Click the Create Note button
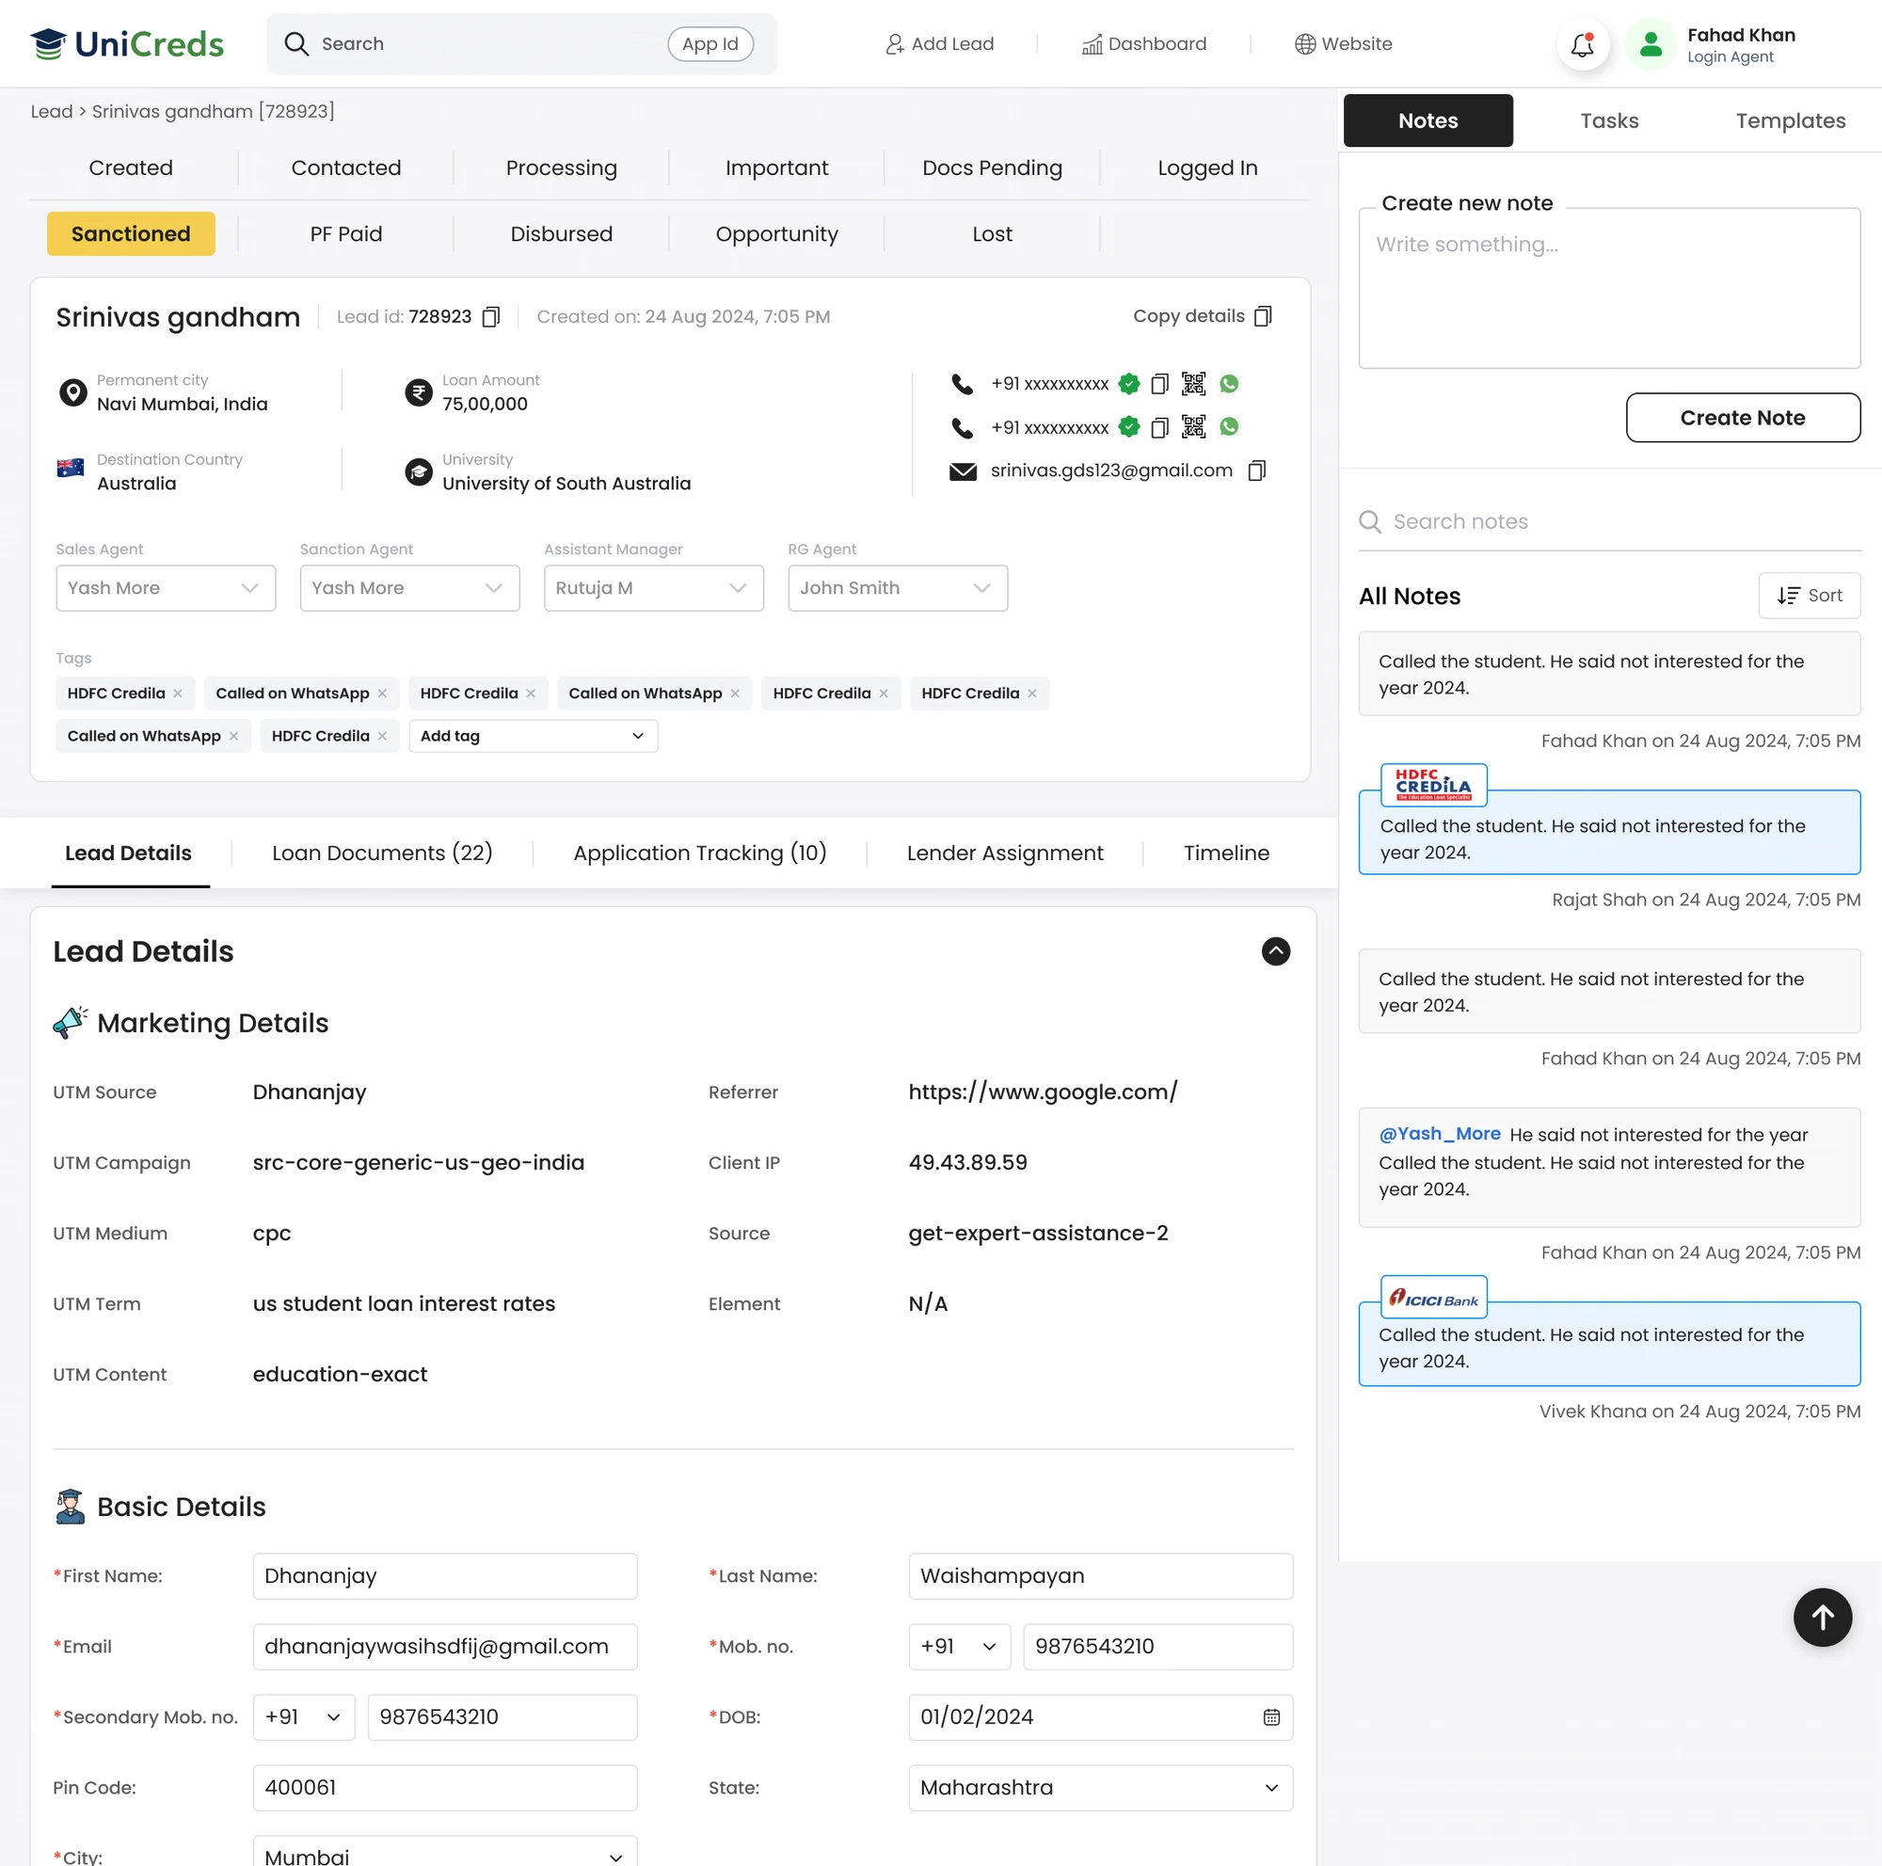1882x1866 pixels. pyautogui.click(x=1743, y=418)
